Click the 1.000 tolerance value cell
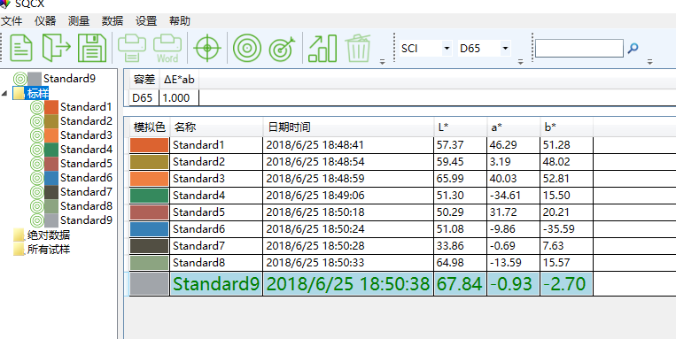Image resolution: width=676 pixels, height=339 pixels. coord(179,98)
